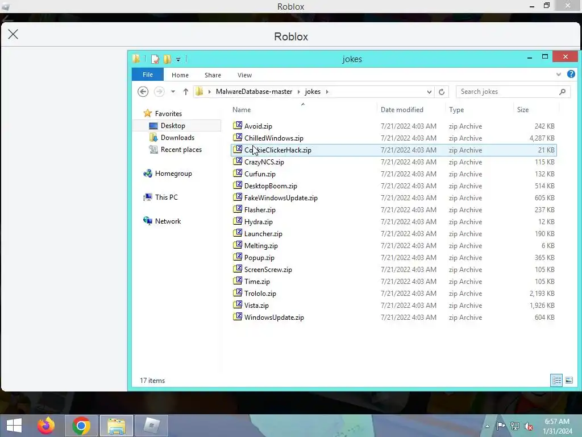Image resolution: width=582 pixels, height=437 pixels.
Task: Switch to details view layout icon
Action: click(x=556, y=380)
